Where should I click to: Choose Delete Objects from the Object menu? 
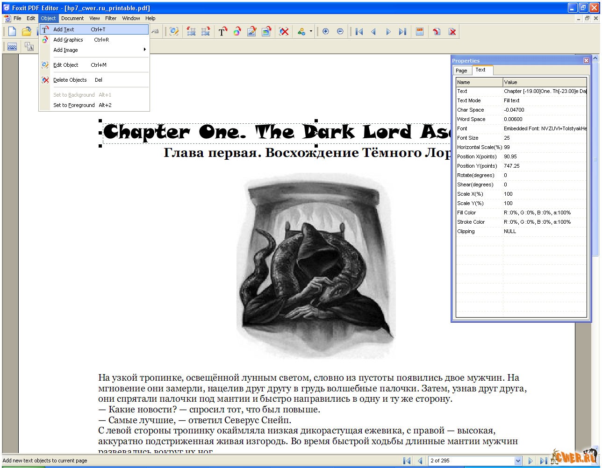(94, 80)
